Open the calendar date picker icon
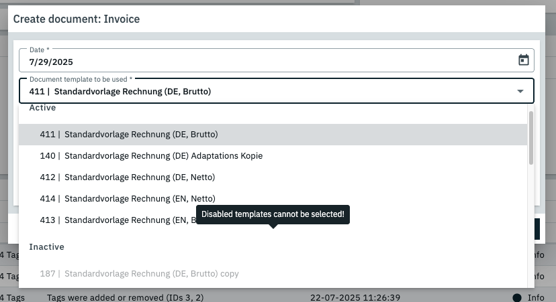This screenshot has height=302, width=556. [x=524, y=60]
